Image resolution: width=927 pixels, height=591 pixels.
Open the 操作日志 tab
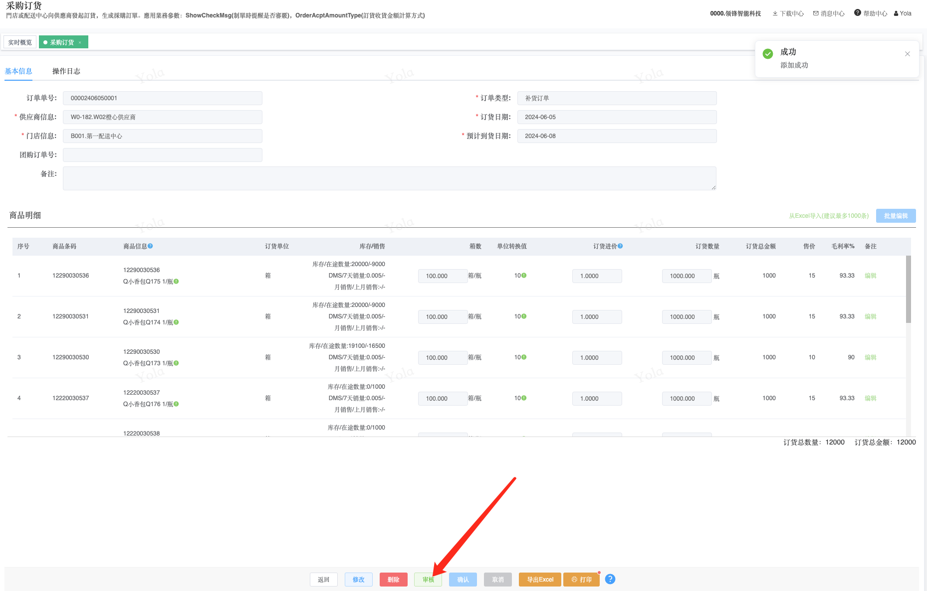click(x=66, y=71)
